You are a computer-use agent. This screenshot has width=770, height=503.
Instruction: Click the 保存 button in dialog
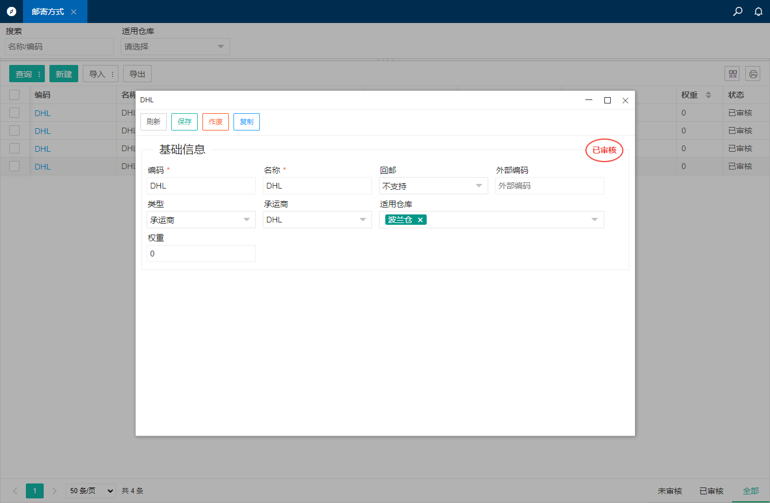tap(185, 122)
